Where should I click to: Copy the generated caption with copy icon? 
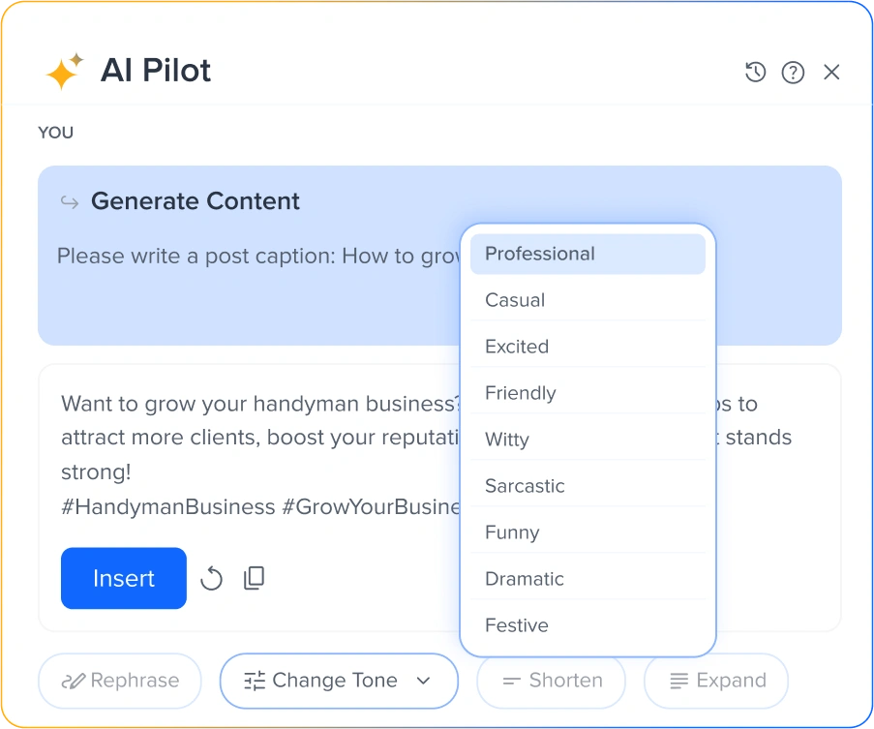click(254, 578)
